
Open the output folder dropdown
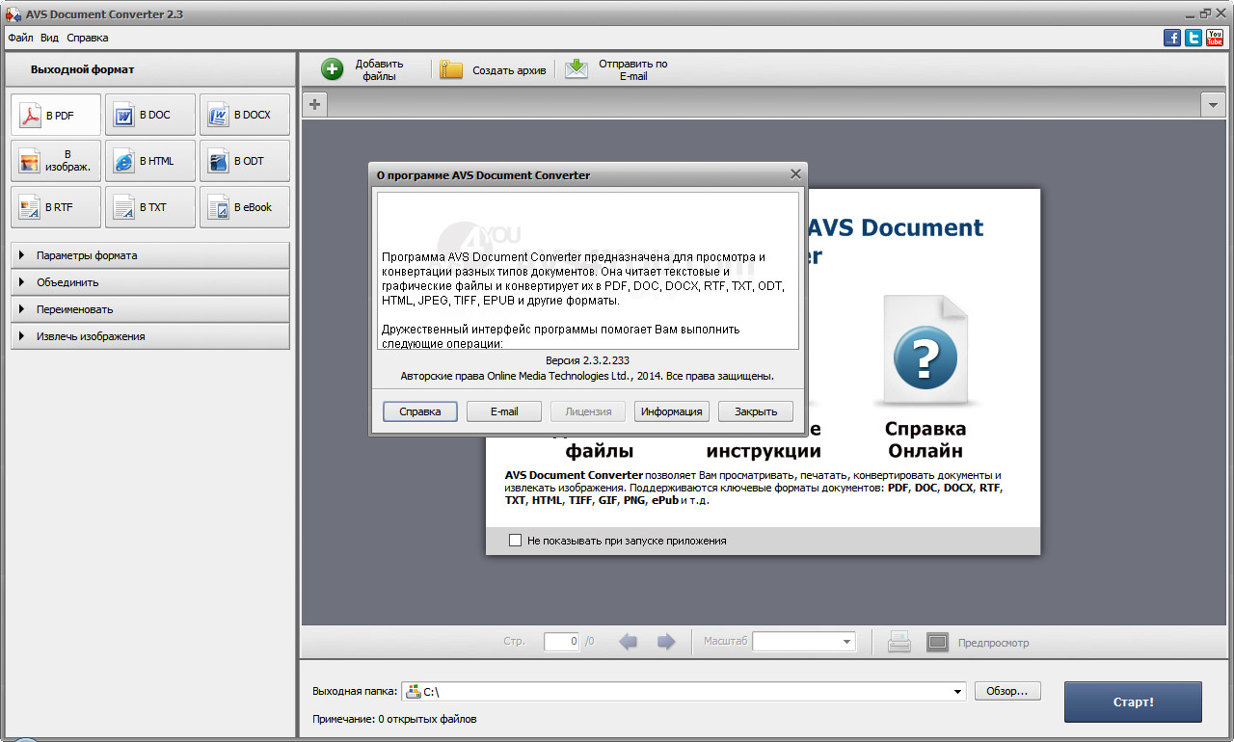click(x=957, y=692)
